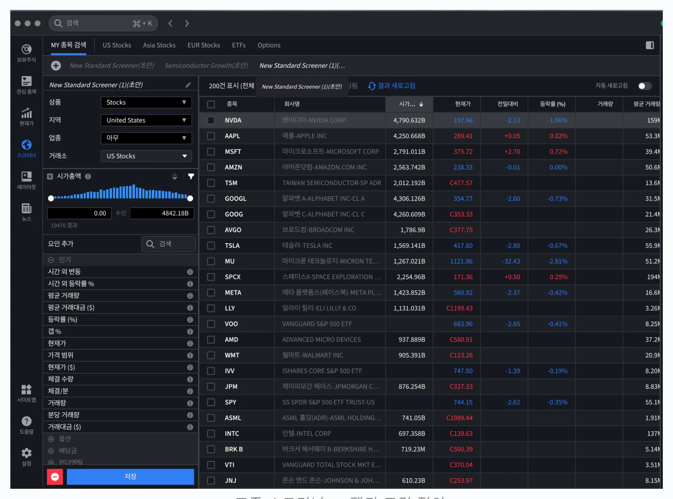The height and width of the screenshot is (499, 673).
Task: Click 결과 새로고침 refresh link
Action: click(x=392, y=86)
